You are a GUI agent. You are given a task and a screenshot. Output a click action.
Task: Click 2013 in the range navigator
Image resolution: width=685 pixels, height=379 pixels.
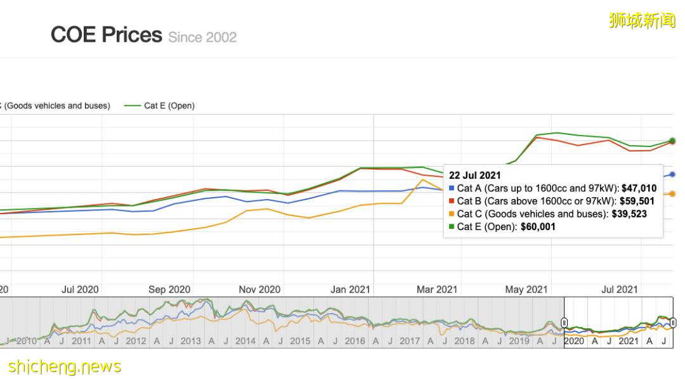tap(191, 341)
